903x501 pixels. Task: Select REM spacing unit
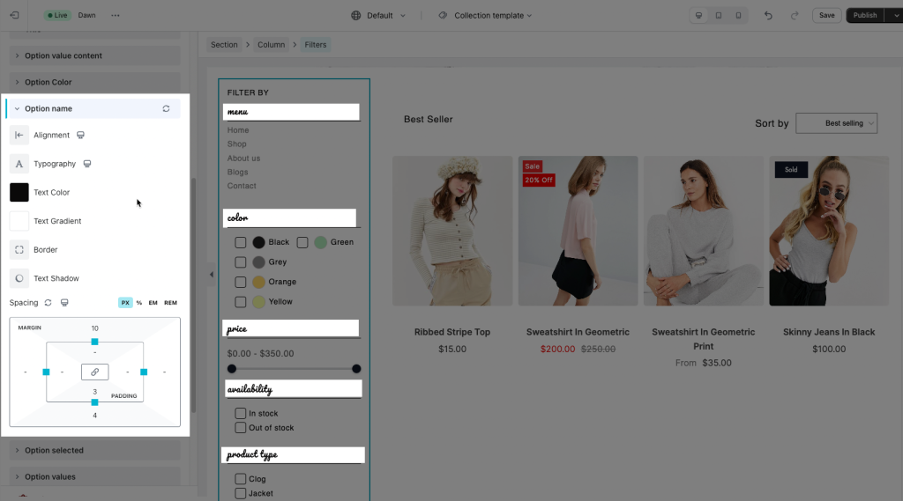tap(170, 303)
